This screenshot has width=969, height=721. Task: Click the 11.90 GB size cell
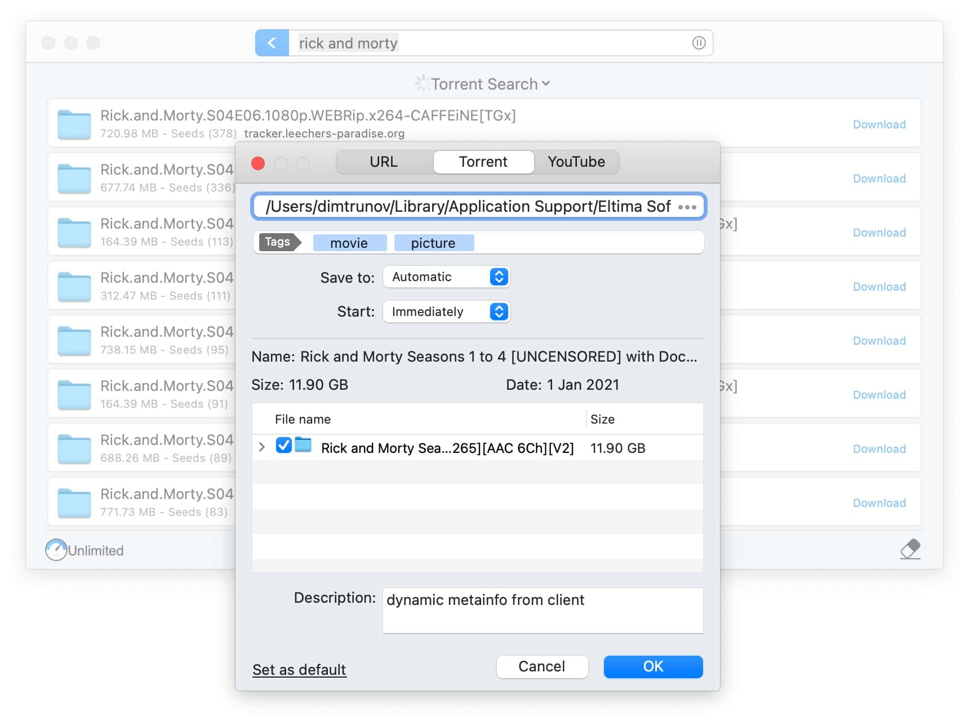(617, 448)
